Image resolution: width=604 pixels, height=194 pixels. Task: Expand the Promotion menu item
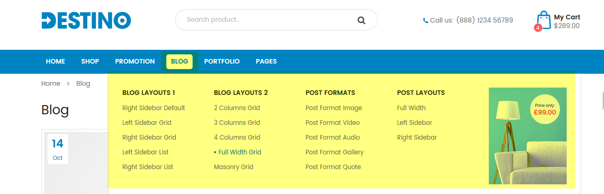[135, 61]
